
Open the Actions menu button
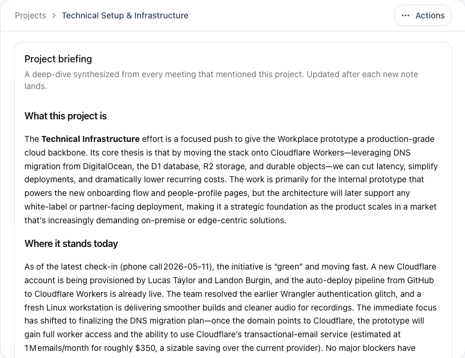click(423, 15)
